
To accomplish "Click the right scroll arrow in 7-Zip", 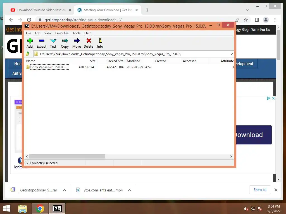I will [231, 157].
